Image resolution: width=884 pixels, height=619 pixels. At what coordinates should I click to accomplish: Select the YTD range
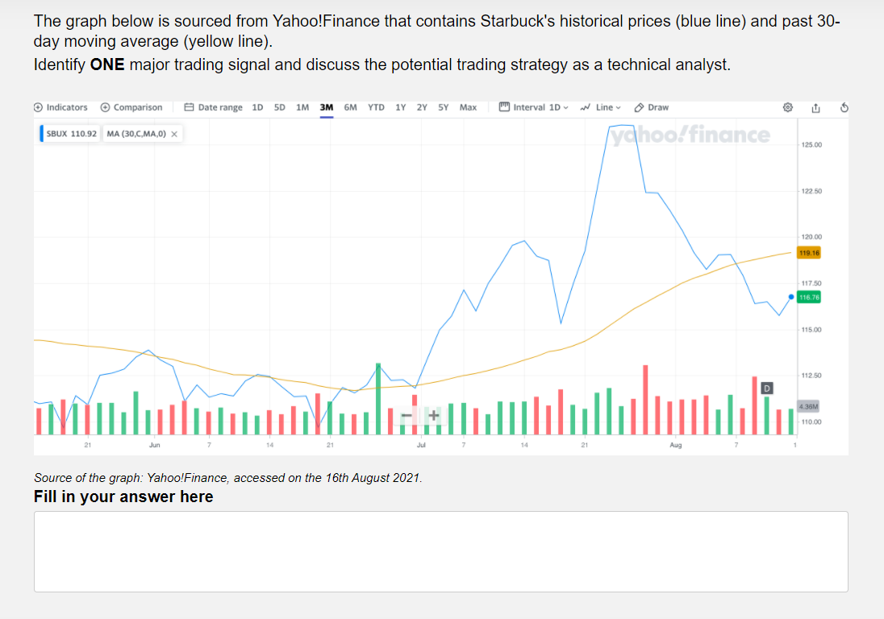coord(376,107)
